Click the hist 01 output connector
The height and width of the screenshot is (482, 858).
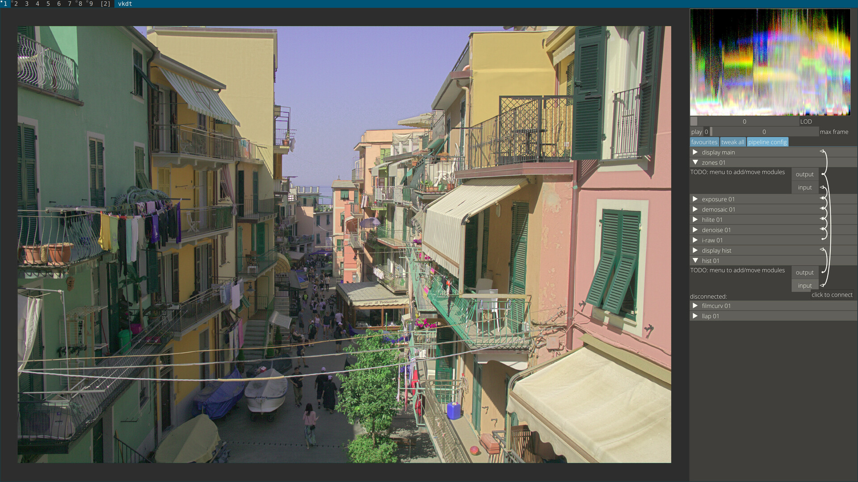click(x=804, y=273)
